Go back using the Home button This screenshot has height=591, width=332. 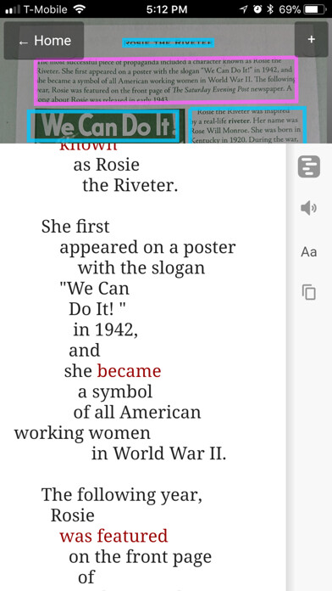[x=44, y=41]
